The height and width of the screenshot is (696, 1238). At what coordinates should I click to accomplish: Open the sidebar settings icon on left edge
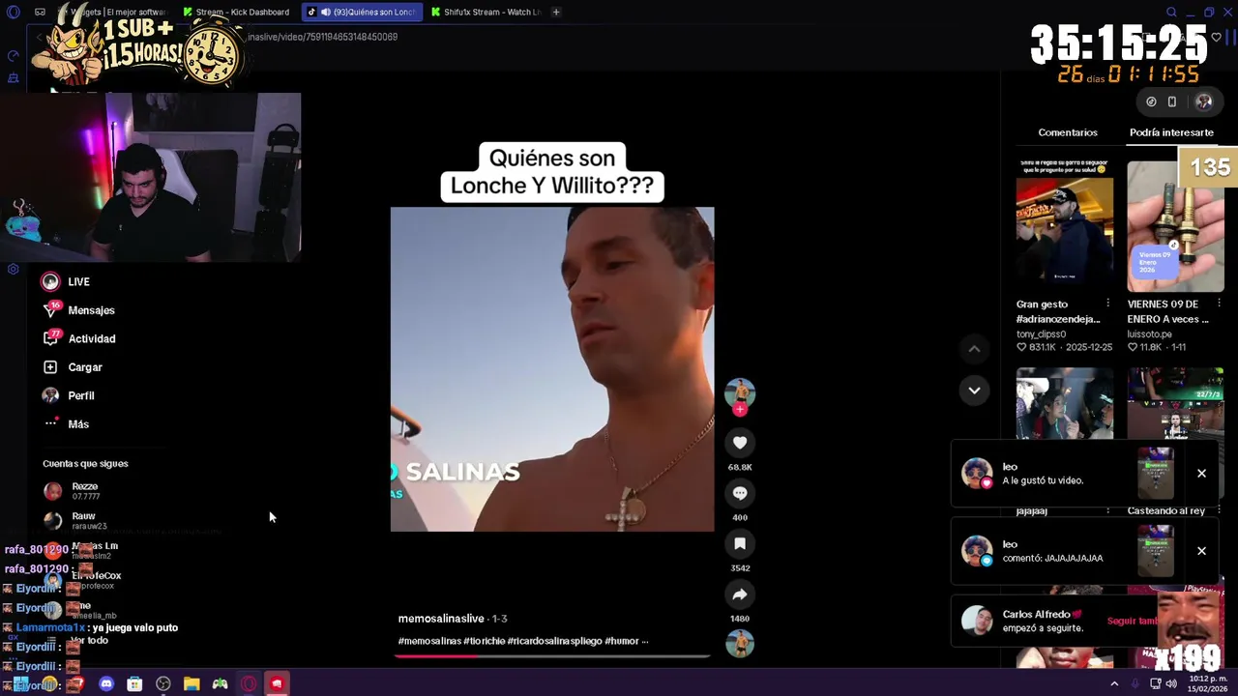(x=14, y=269)
